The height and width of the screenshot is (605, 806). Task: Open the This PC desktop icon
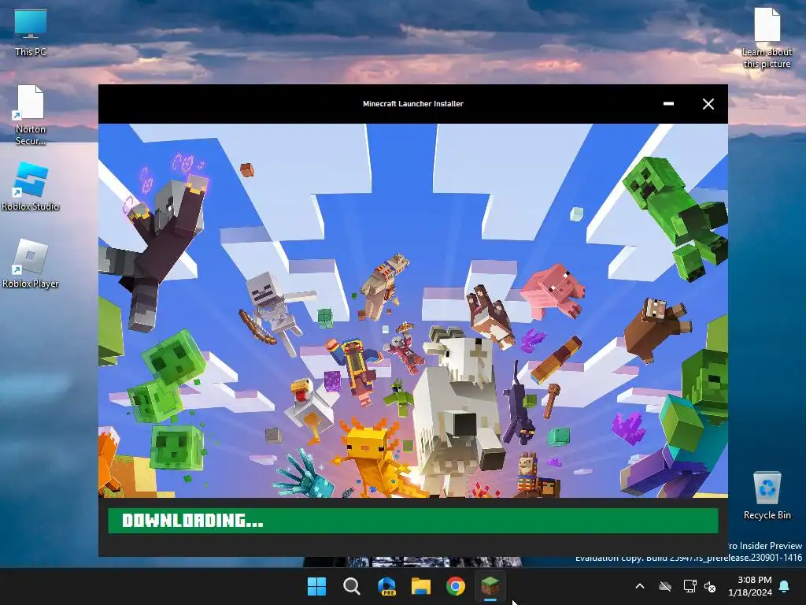tap(31, 33)
